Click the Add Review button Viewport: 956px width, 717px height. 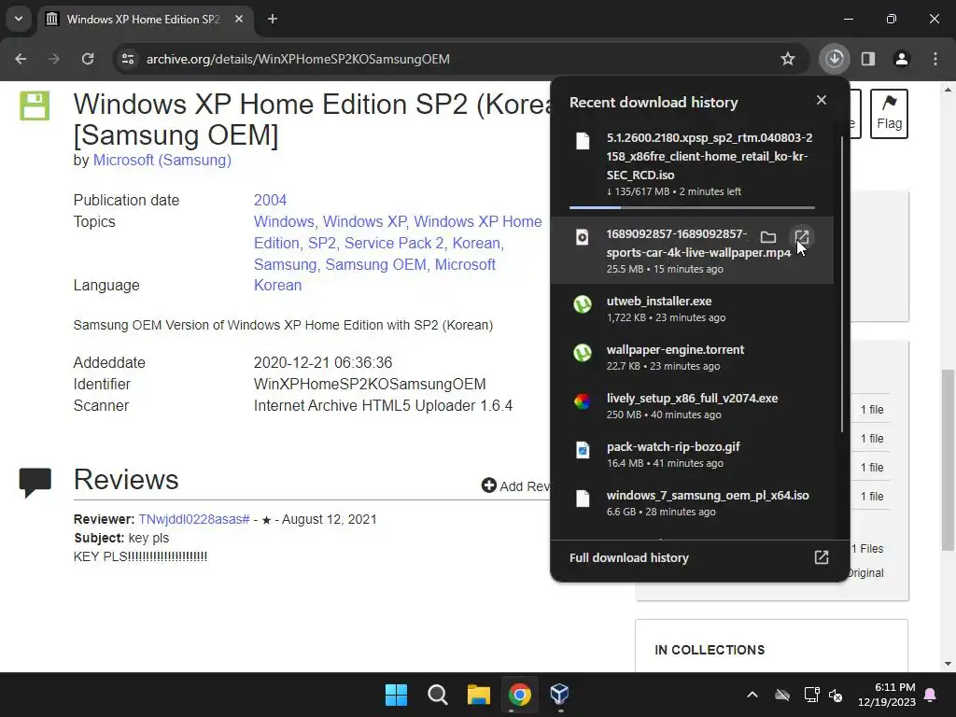tap(515, 485)
